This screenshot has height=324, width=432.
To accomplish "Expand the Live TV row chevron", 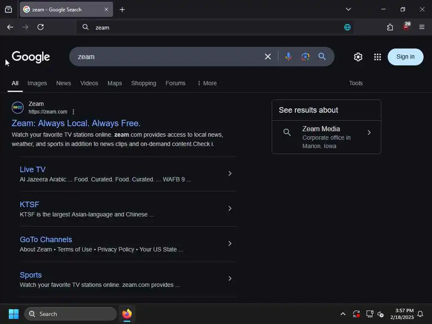I will click(230, 173).
